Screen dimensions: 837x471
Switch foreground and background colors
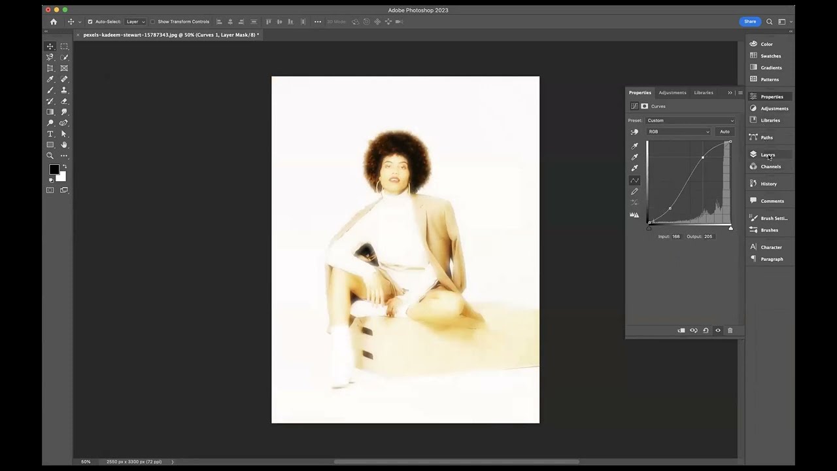63,166
